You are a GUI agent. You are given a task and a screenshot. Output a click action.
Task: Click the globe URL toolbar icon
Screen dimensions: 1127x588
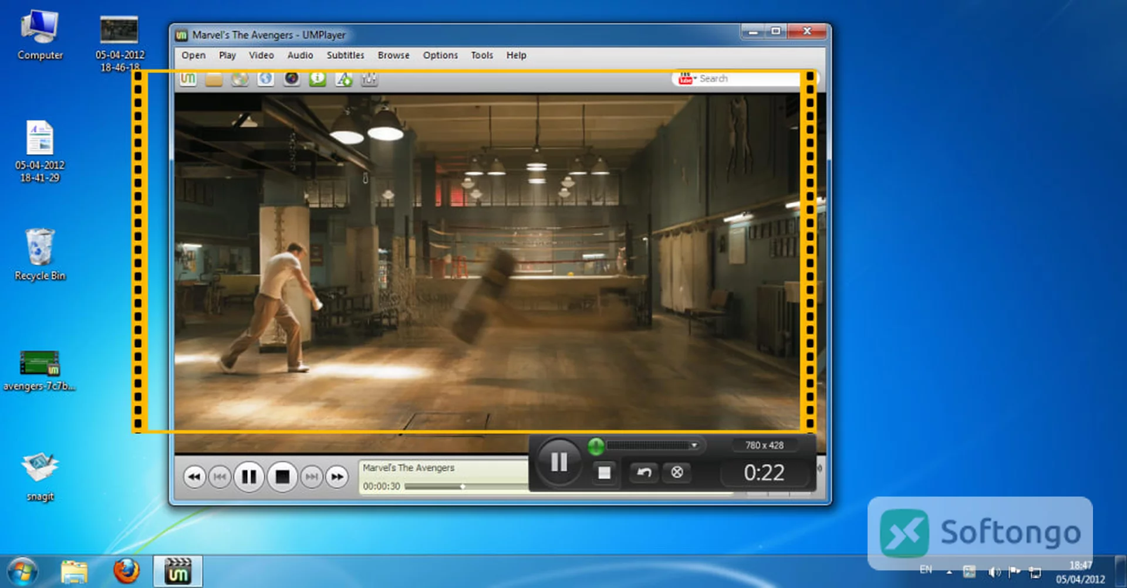point(266,79)
